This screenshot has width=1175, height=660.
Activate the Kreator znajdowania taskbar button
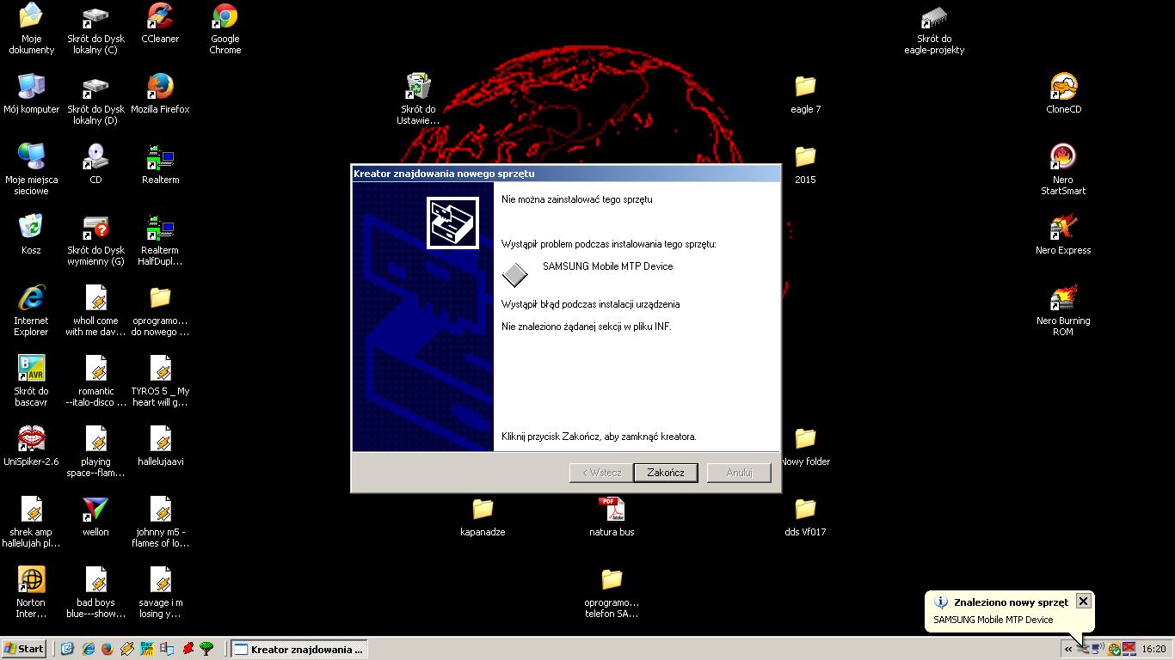click(x=298, y=649)
